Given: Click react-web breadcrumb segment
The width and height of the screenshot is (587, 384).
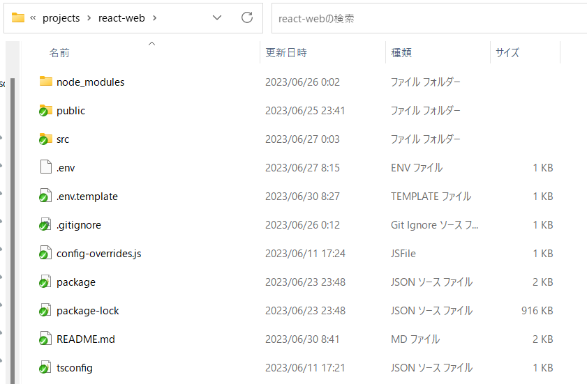Looking at the screenshot, I should (121, 18).
